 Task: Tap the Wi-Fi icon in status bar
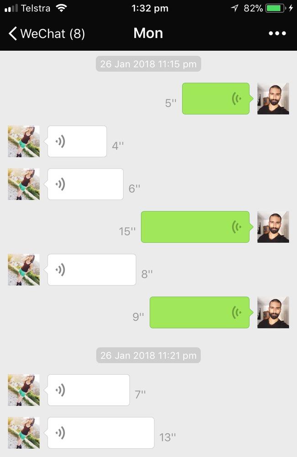click(61, 8)
